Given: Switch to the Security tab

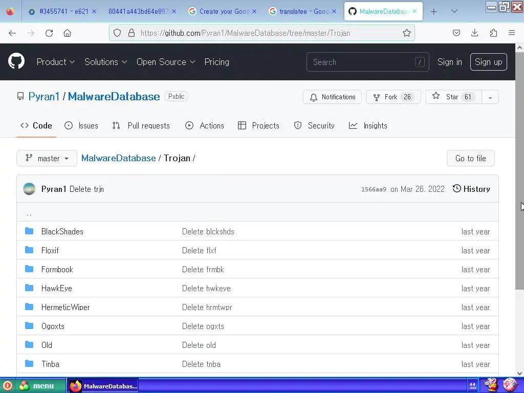Looking at the screenshot, I should (x=314, y=126).
